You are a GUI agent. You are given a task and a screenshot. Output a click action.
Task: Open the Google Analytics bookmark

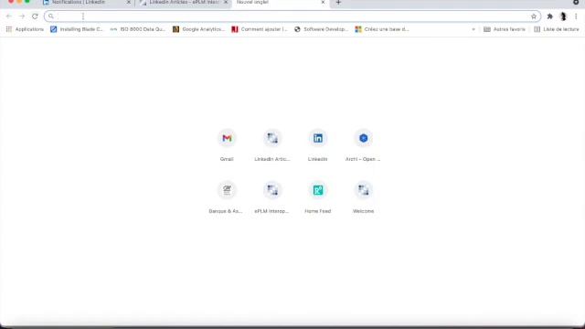click(x=199, y=29)
